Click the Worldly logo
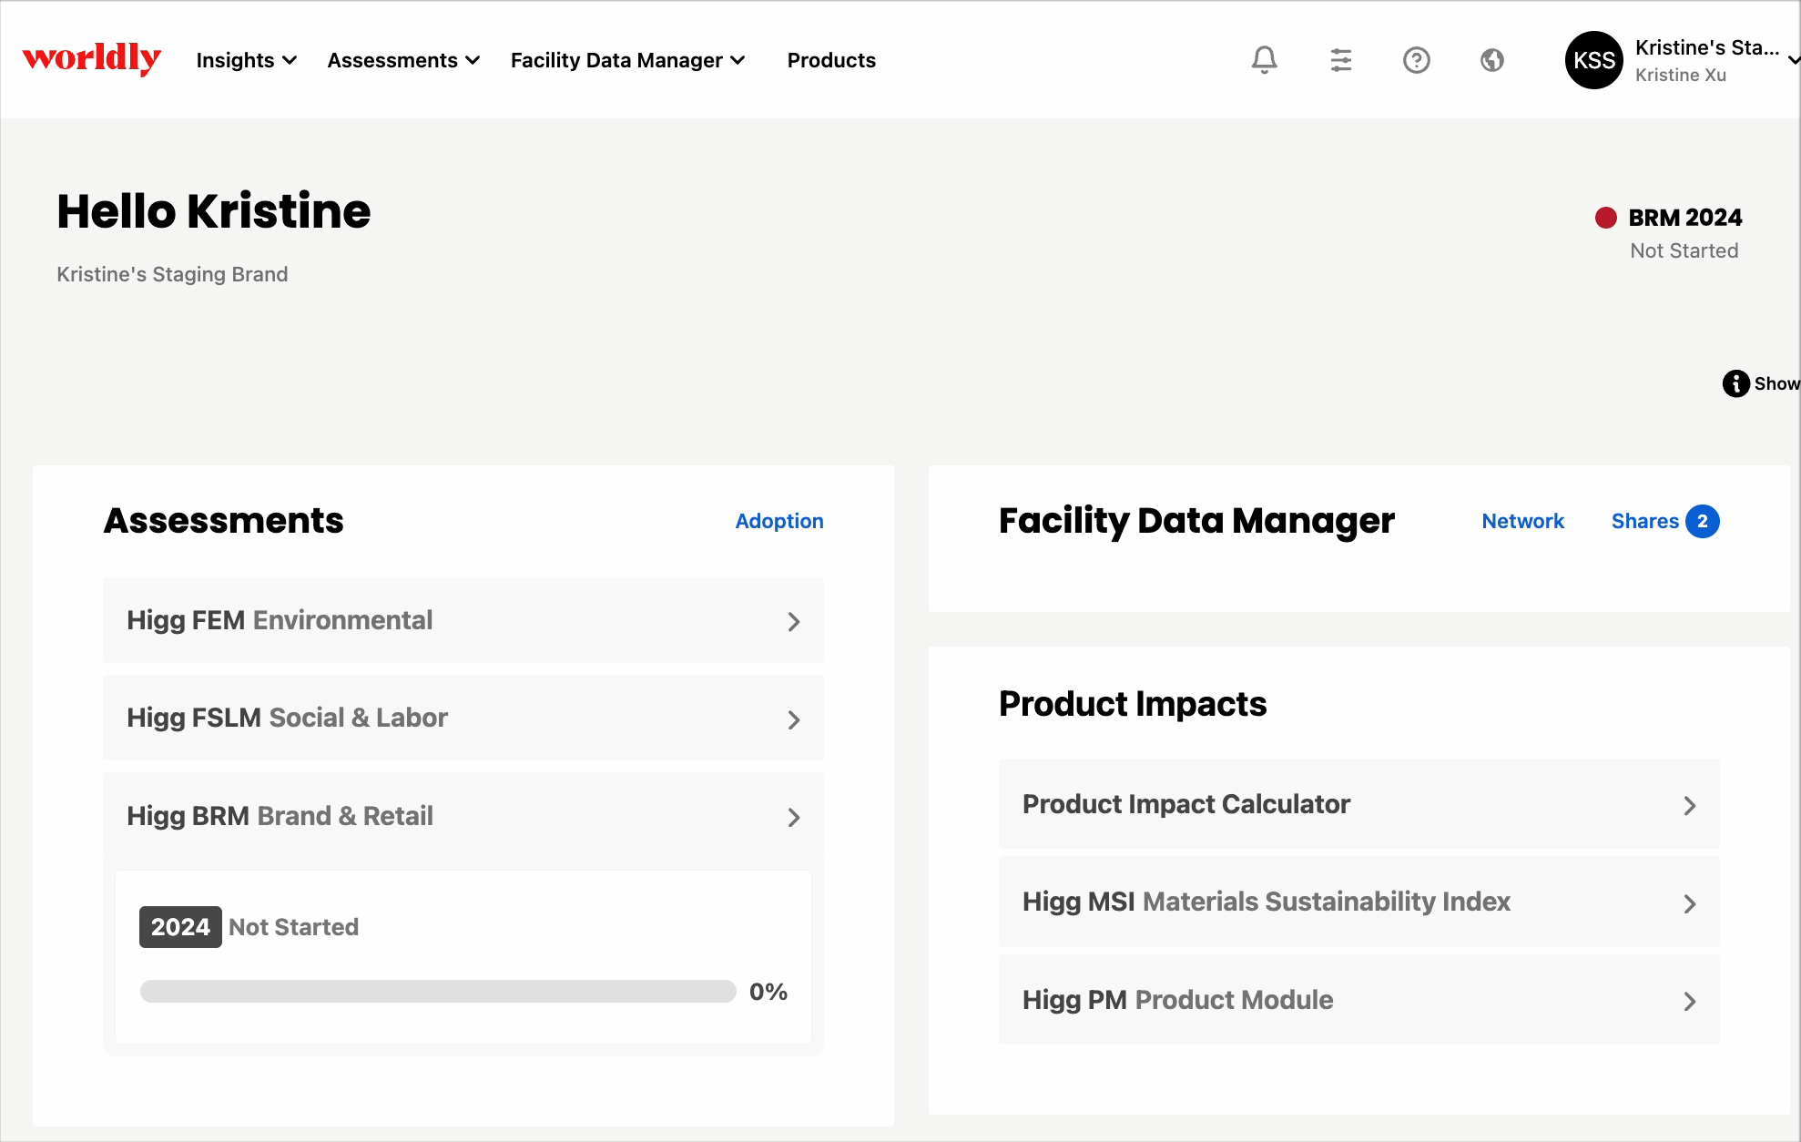Viewport: 1801px width, 1142px height. (x=92, y=59)
